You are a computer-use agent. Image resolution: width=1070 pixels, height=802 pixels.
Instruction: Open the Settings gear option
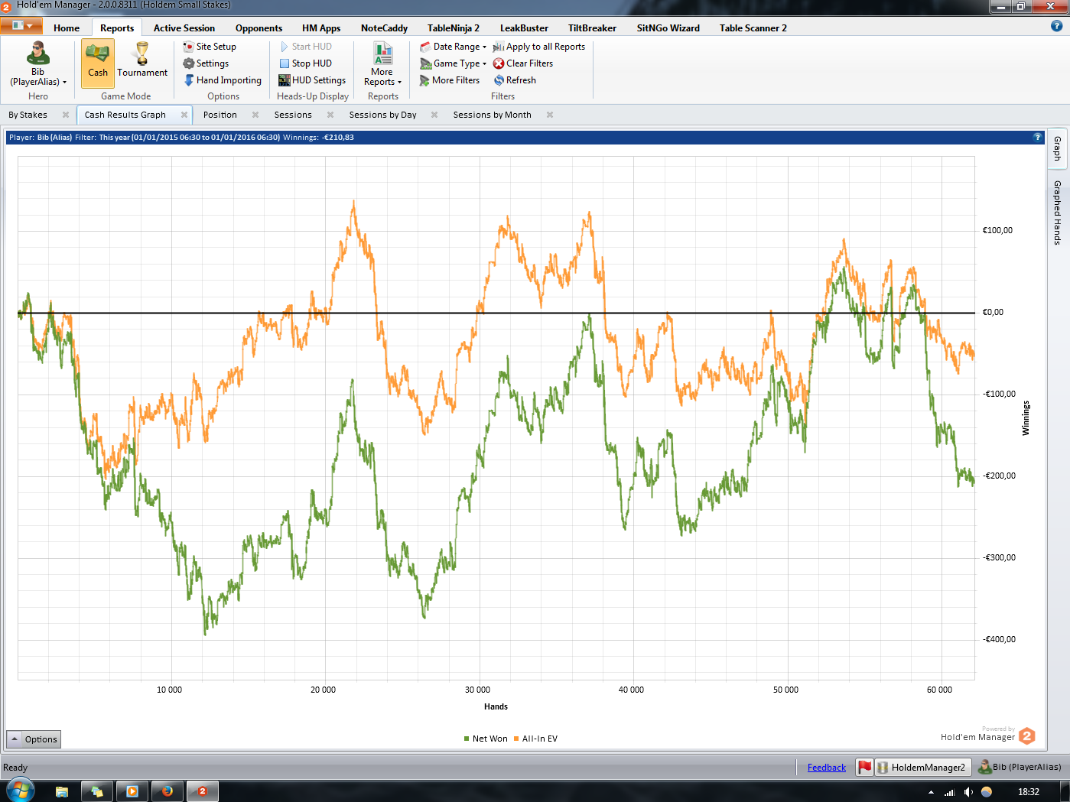(206, 63)
